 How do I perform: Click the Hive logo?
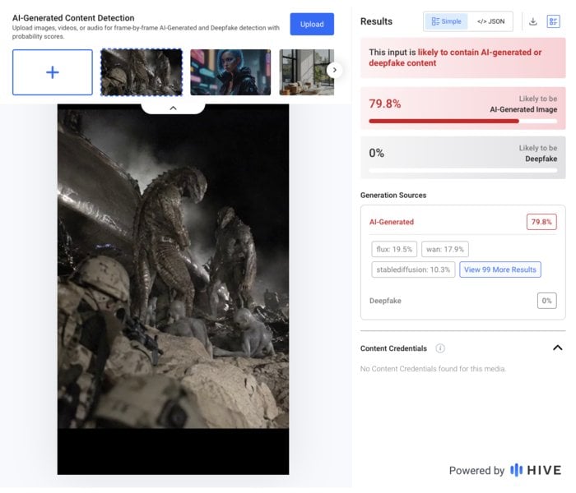(536, 470)
